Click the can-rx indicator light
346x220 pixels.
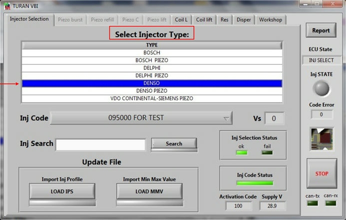click(331, 203)
